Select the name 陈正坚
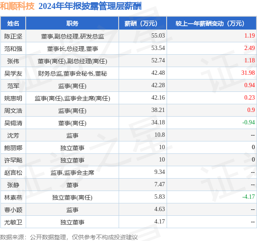This screenshot has width=257, height=241. click(13, 36)
